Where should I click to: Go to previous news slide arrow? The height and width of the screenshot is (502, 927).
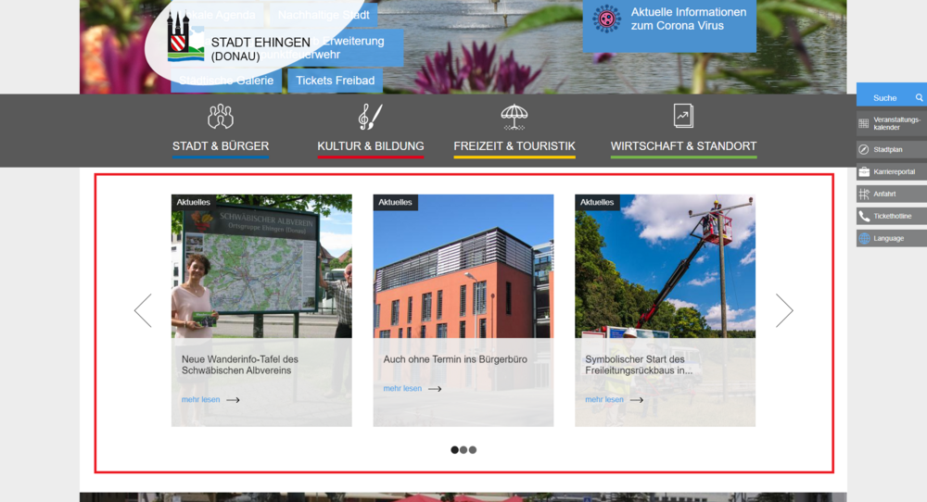[x=143, y=310]
